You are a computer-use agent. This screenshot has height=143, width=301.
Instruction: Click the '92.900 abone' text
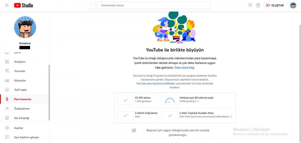[x=143, y=98]
